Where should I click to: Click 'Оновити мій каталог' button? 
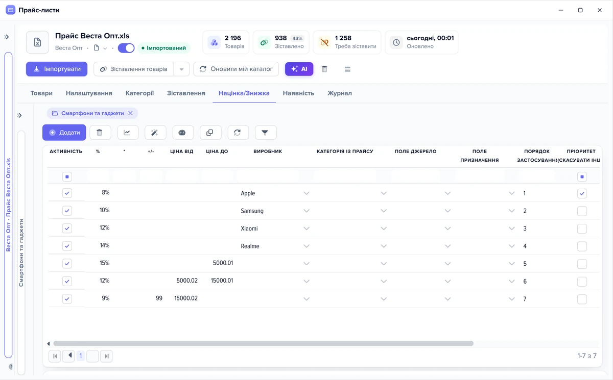click(x=236, y=69)
